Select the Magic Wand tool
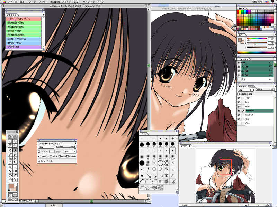Screen dimensions: 277x207 [15, 145]
